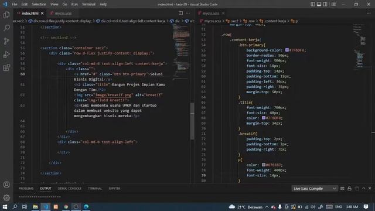Click the .kreatif{ selector line
The height and width of the screenshot is (211, 375).
(x=248, y=134)
